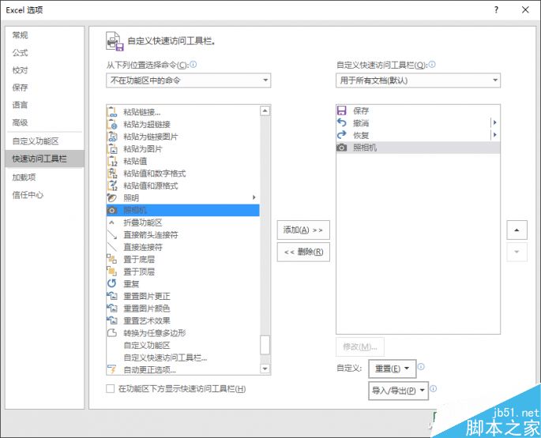Enable 在功能区下方显示快速访问工具栏 checkbox
Viewport: 541px width, 438px height.
tap(111, 389)
